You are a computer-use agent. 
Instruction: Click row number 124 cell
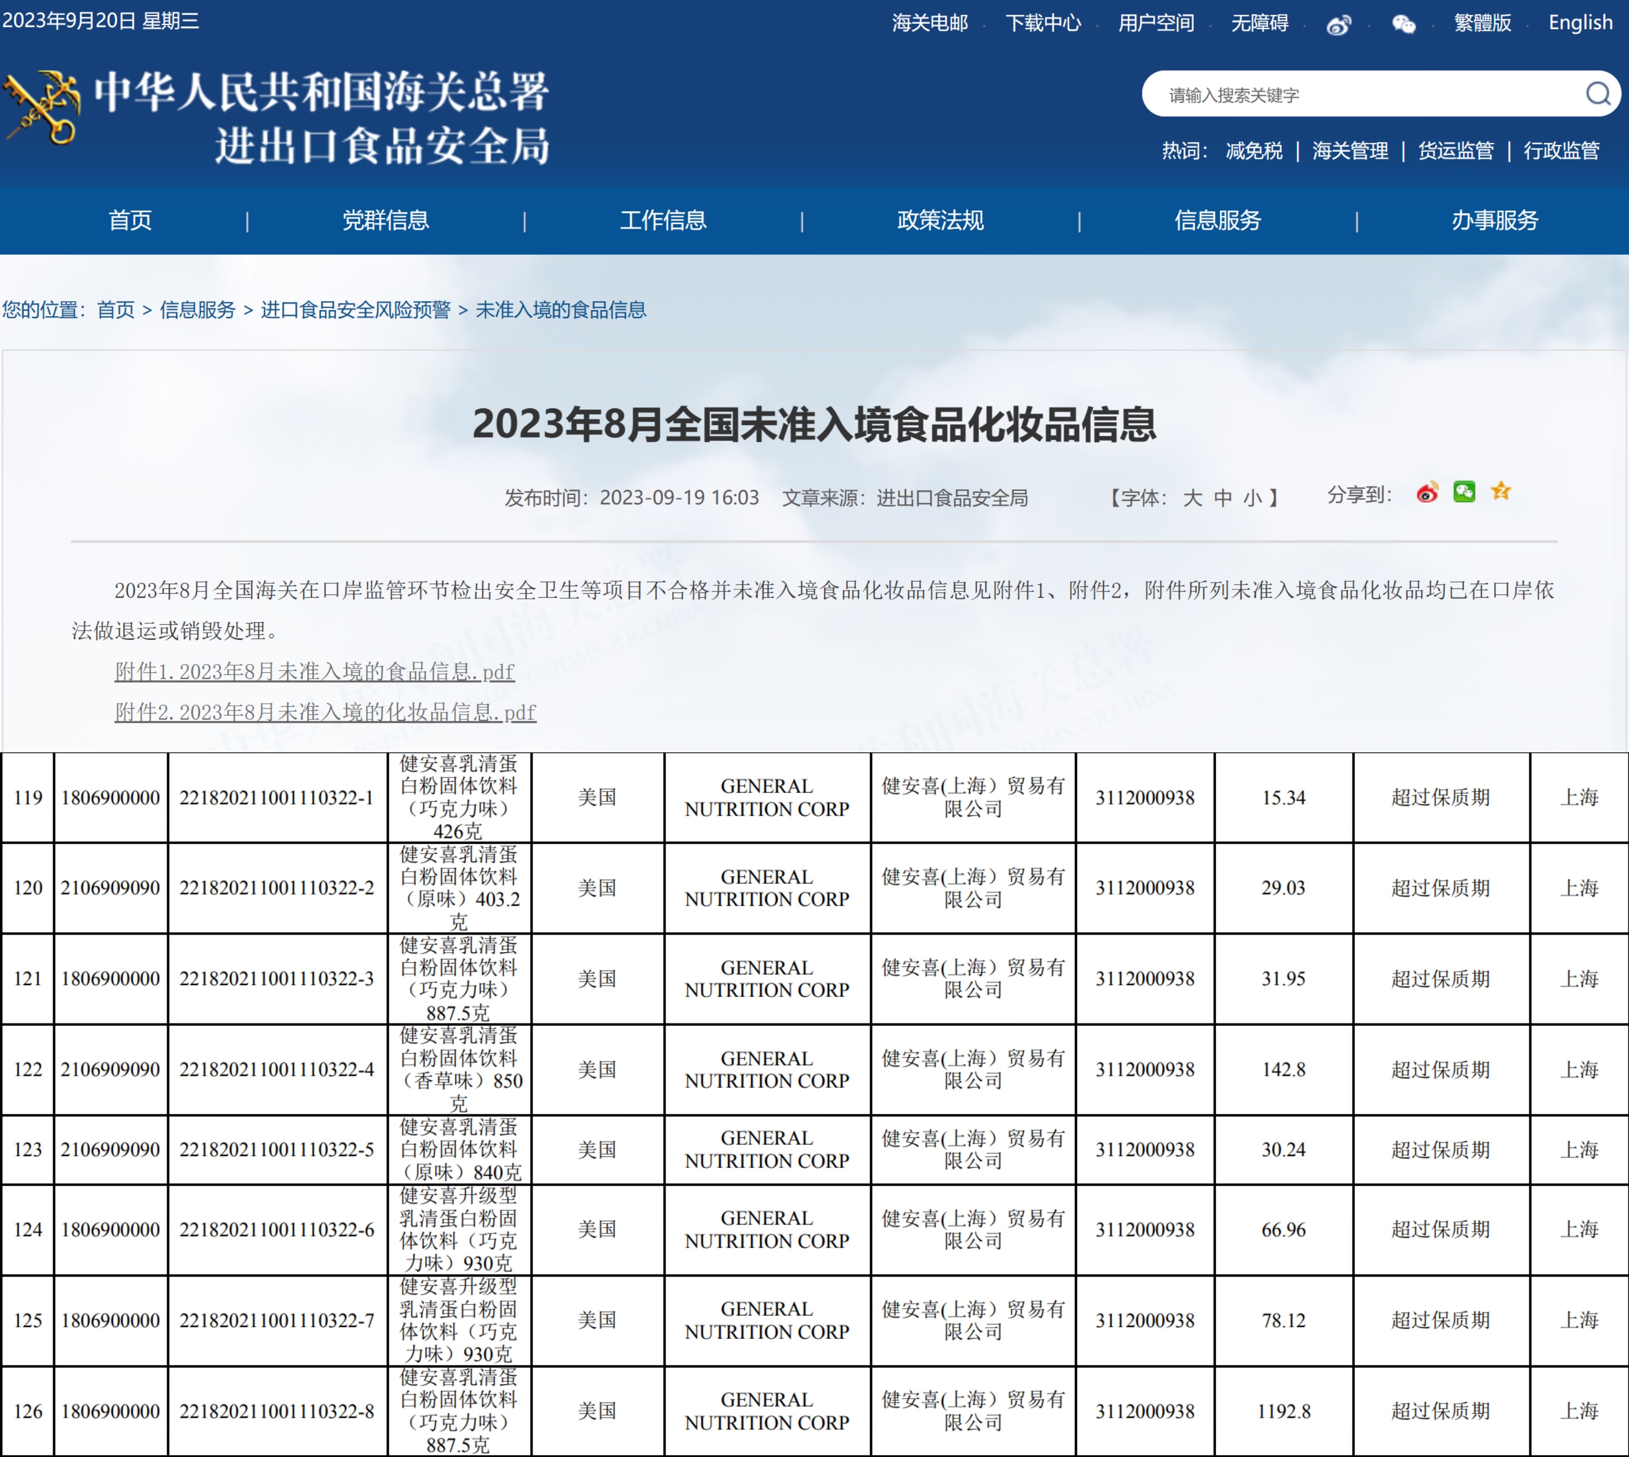click(x=28, y=1230)
